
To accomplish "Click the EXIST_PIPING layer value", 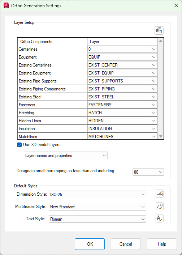I will pyautogui.click(x=101, y=89).
